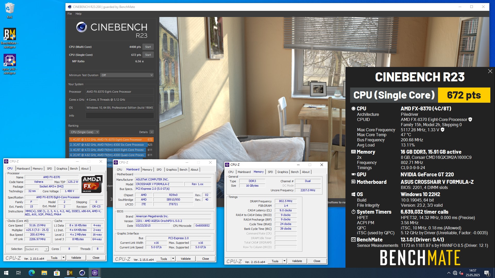Viewport: 495px width, 278px height.
Task: Open Minimum Test Duration dropdown
Action: click(x=127, y=75)
